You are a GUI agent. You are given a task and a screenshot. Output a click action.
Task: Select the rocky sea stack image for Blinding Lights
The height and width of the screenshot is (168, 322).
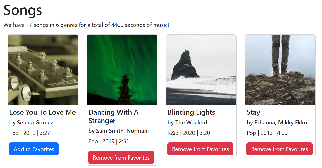click(201, 69)
